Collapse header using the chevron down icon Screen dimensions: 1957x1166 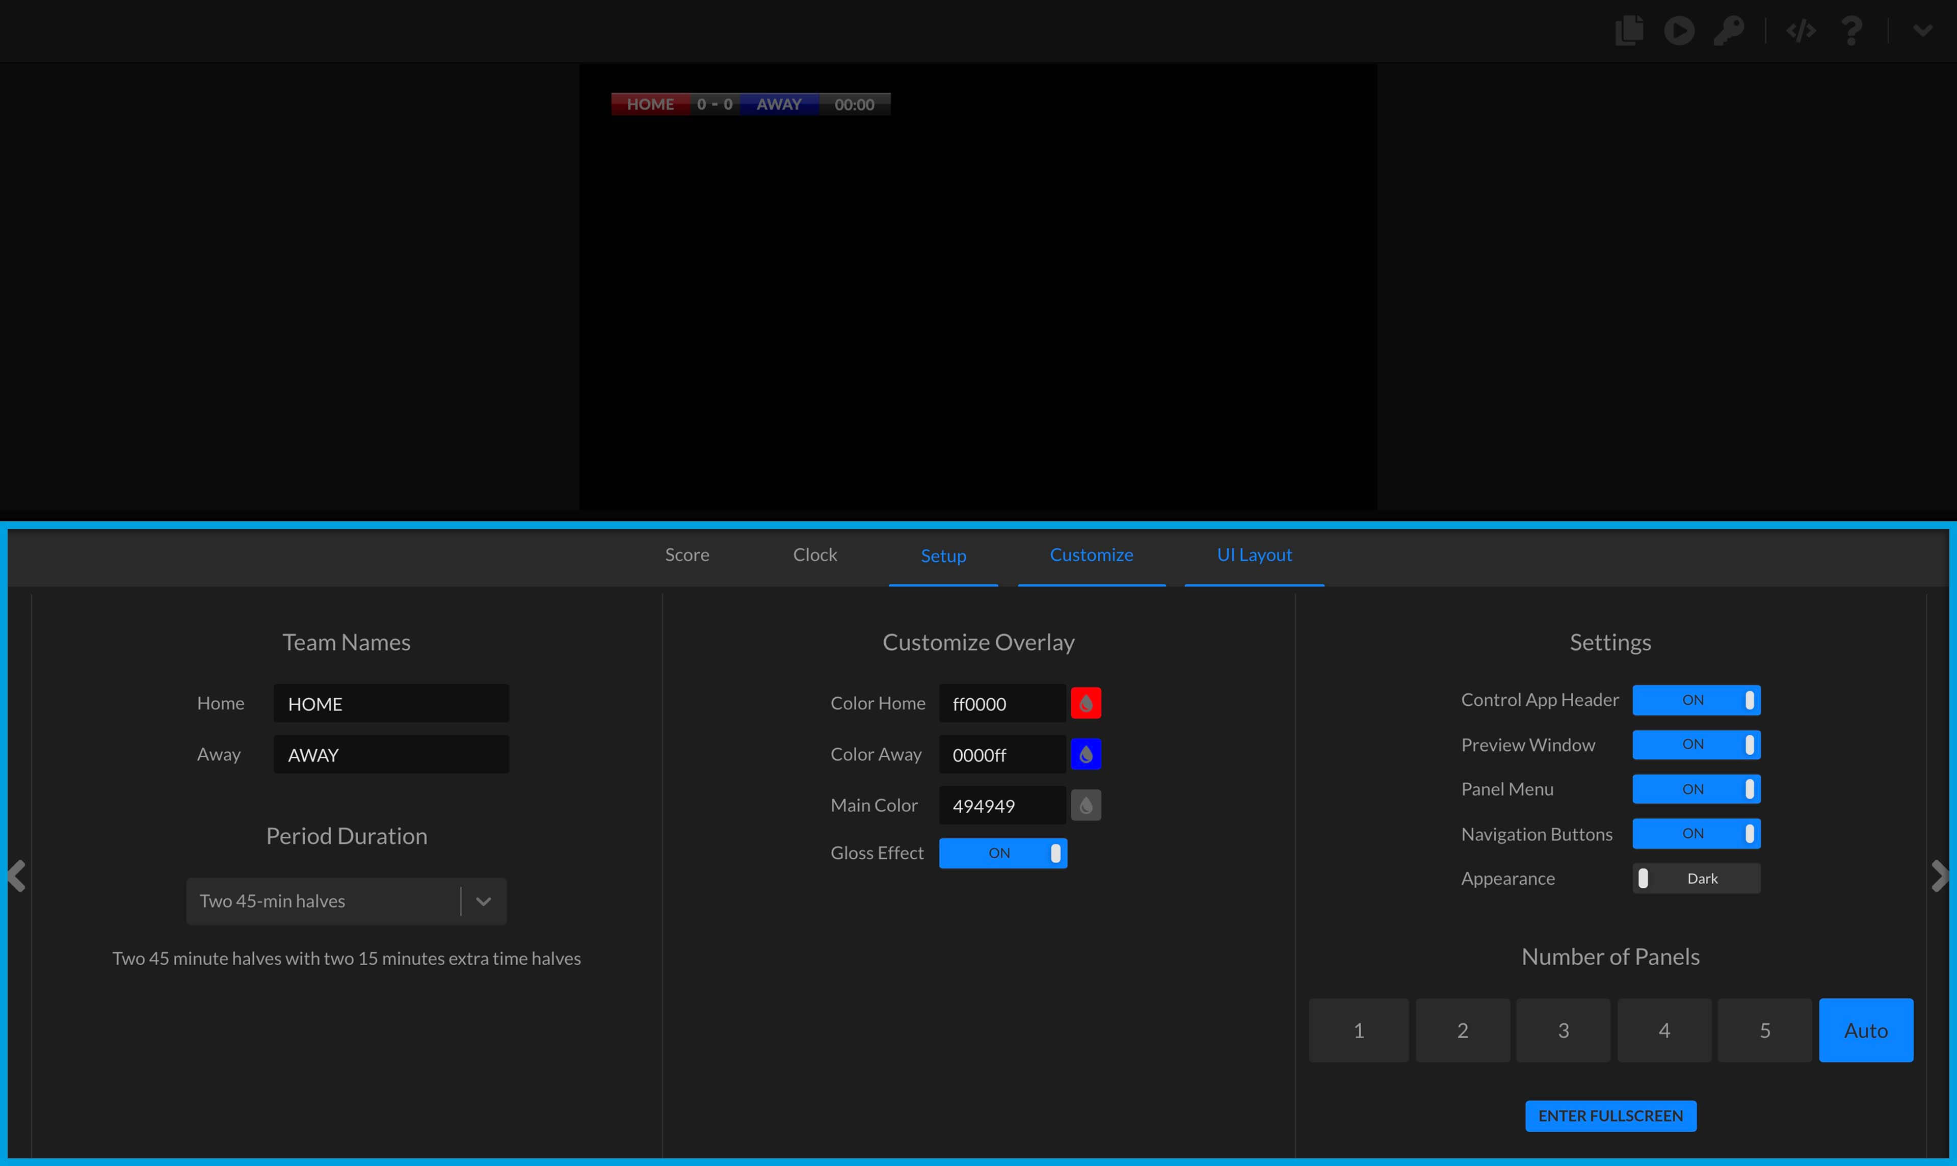pyautogui.click(x=1922, y=31)
